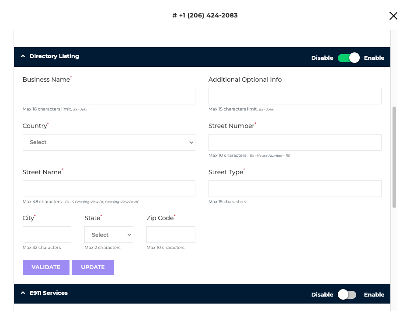This screenshot has width=410, height=311.
Task: Click the "Max 48 characters" hint under Street Name
Action: 43,202
